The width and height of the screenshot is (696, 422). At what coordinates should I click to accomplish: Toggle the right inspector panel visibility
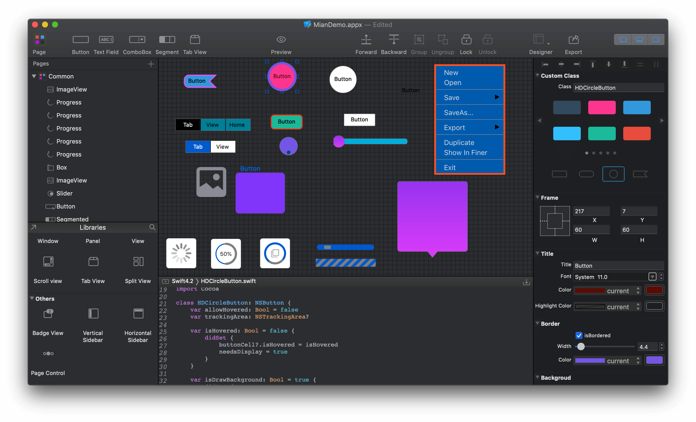tap(656, 39)
